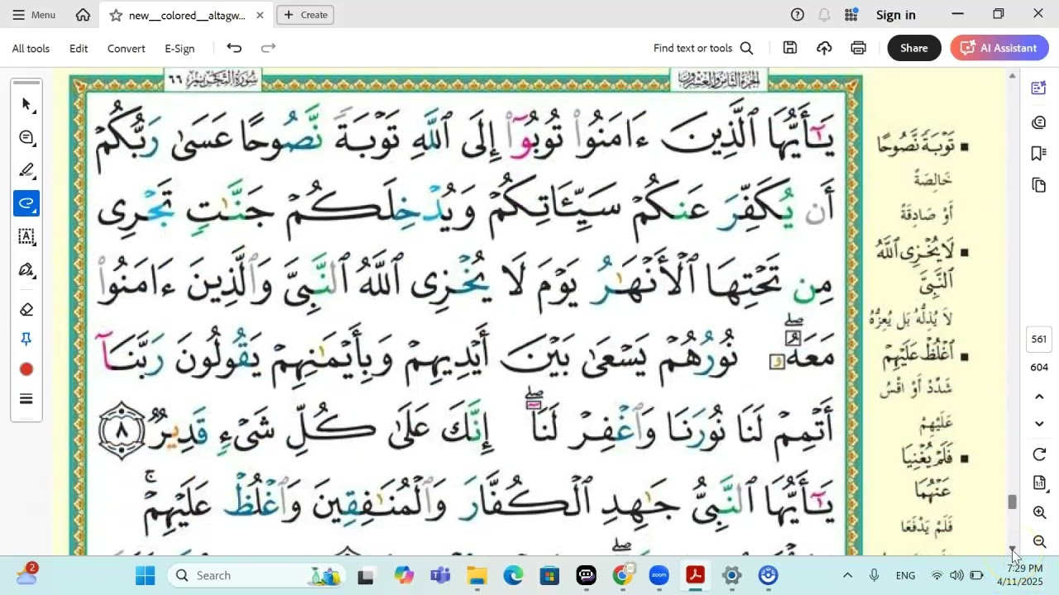Upload file to cloud icon
Viewport: 1059px width, 595px height.
click(x=824, y=48)
